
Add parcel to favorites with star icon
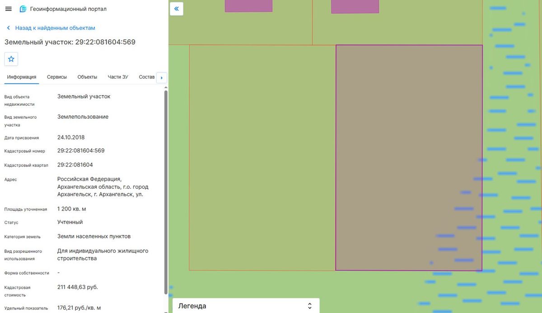coord(11,59)
